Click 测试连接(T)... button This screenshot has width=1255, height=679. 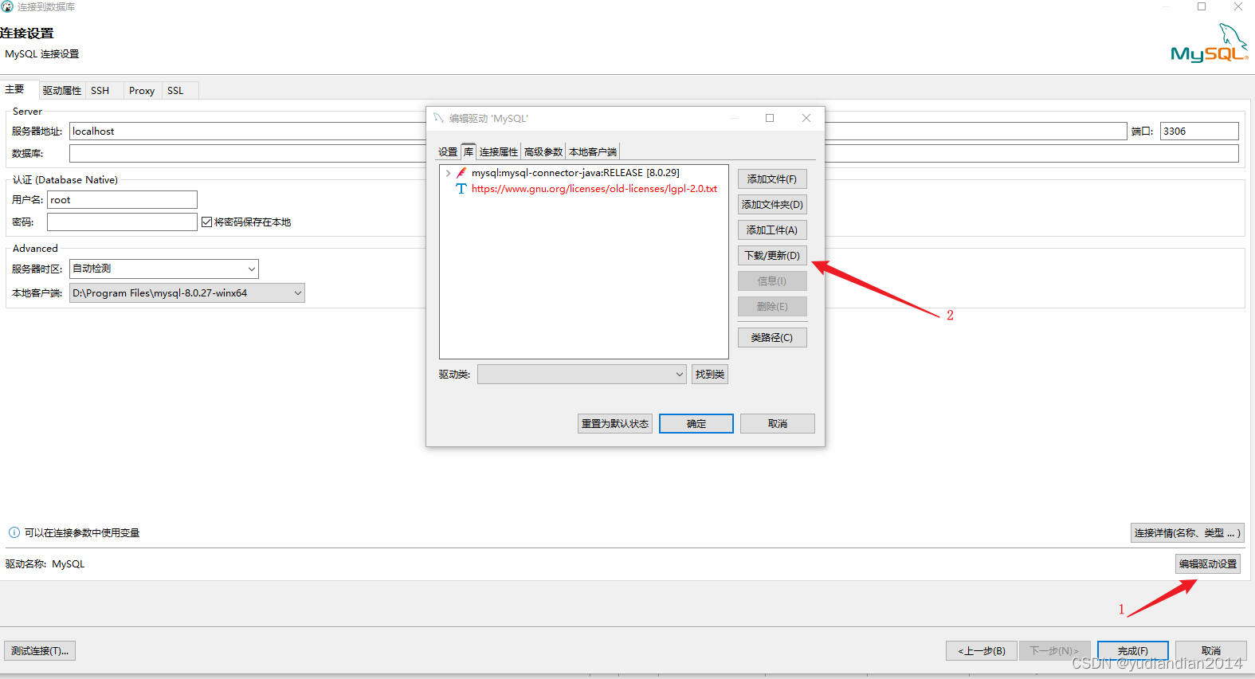(40, 651)
